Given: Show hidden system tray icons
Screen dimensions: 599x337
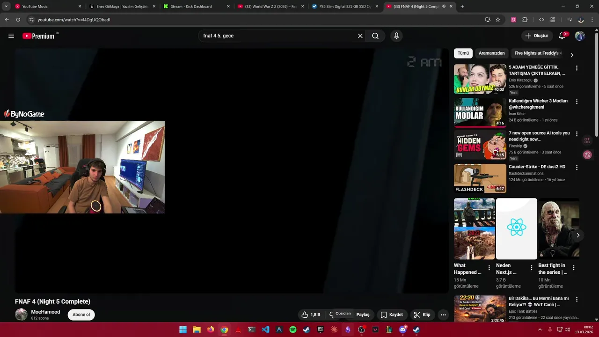Looking at the screenshot, I should tap(540, 330).
